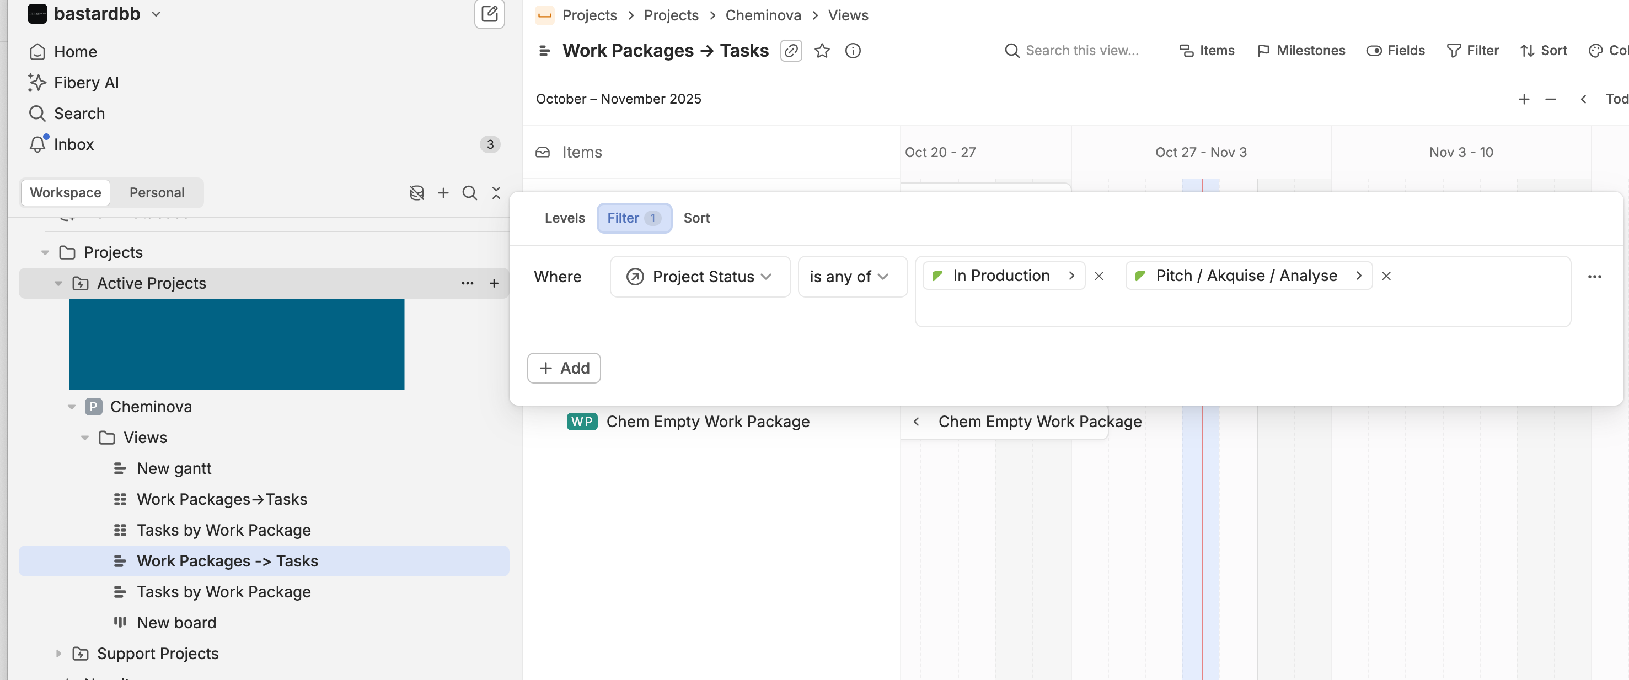Switch to the Sort tab in popup
Screen dimensions: 1629x680
pyautogui.click(x=696, y=218)
